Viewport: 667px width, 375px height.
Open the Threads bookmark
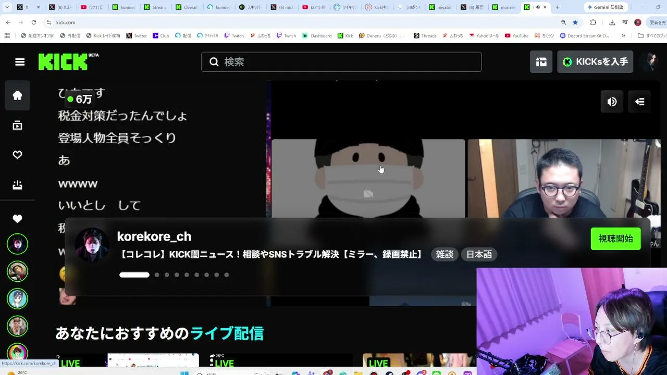click(425, 36)
